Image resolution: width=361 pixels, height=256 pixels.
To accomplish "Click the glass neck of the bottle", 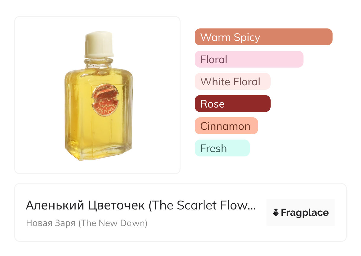I will coord(99,63).
